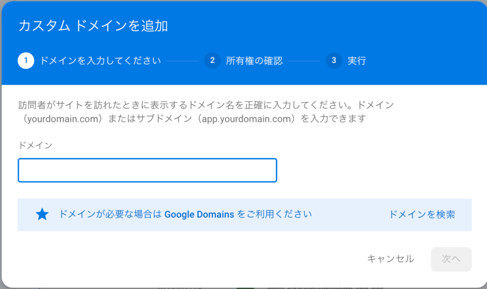
Task: Open the 'ドメインを検索' link
Action: (x=422, y=214)
